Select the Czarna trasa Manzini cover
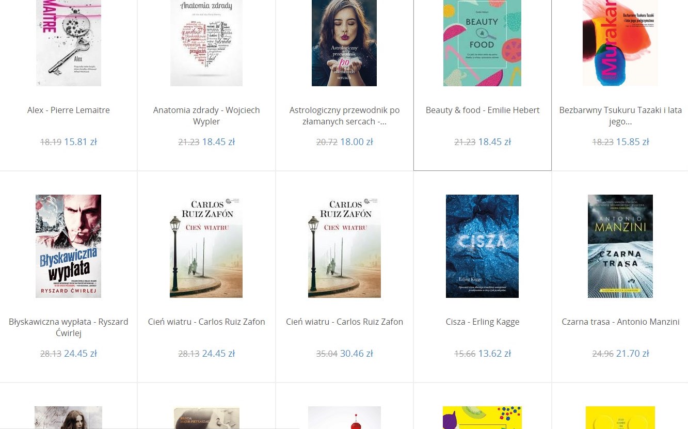The width and height of the screenshot is (688, 429). 620,246
